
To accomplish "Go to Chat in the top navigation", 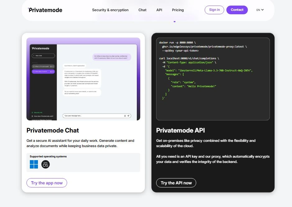I will [x=142, y=10].
